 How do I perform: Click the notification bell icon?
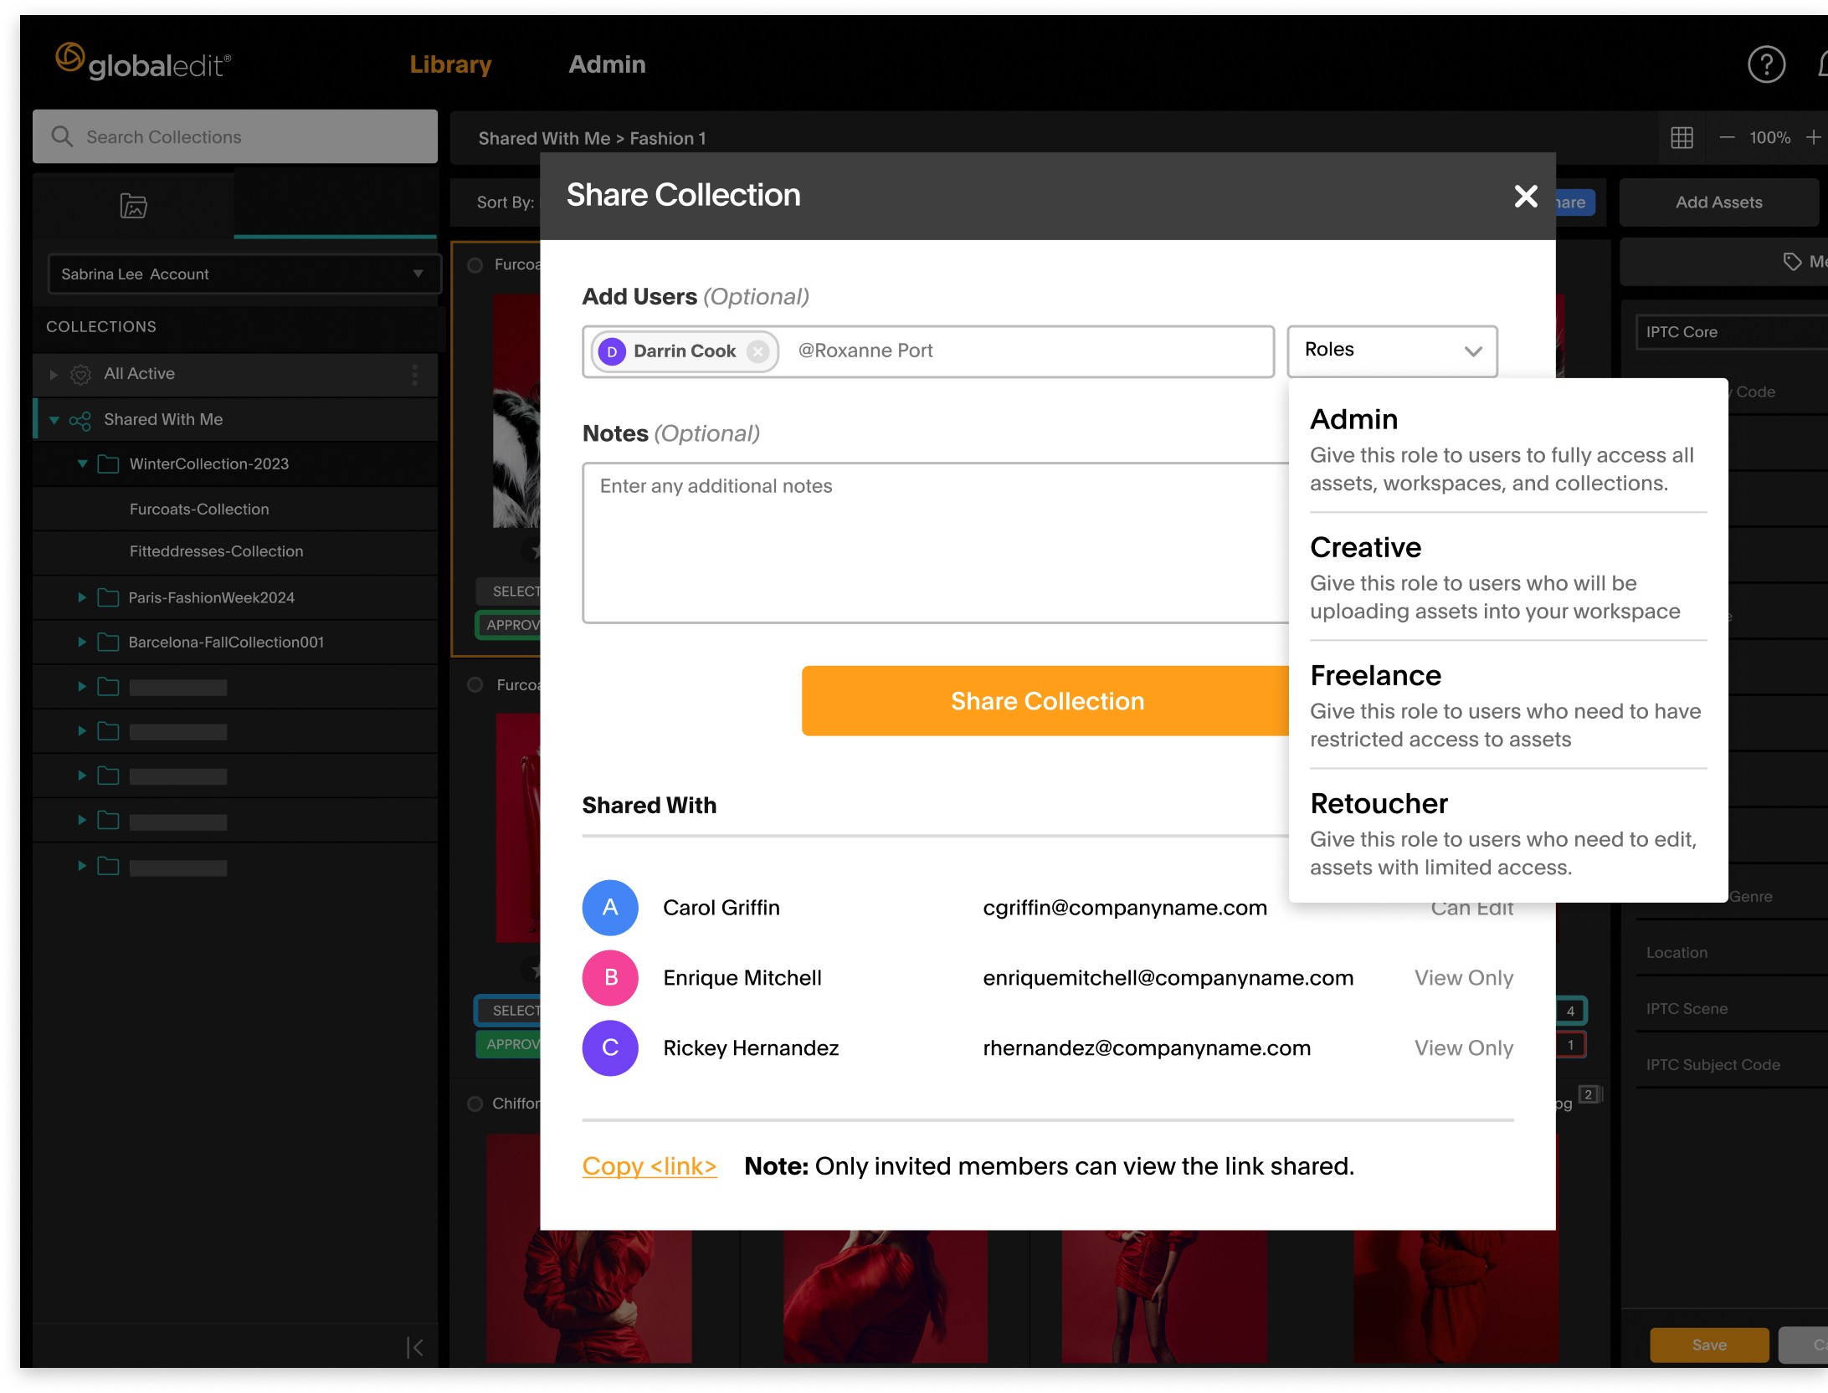[x=1821, y=64]
